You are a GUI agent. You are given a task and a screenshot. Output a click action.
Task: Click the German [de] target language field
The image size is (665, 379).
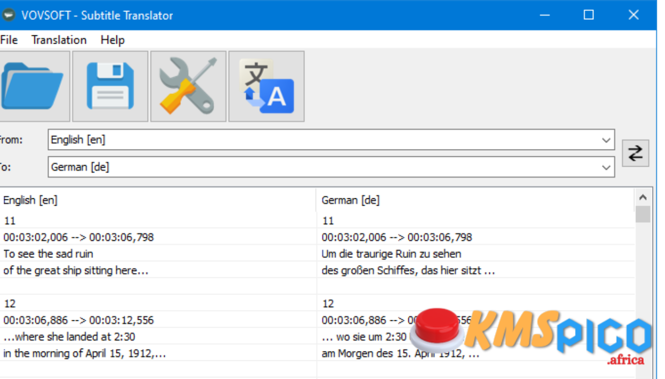point(331,167)
